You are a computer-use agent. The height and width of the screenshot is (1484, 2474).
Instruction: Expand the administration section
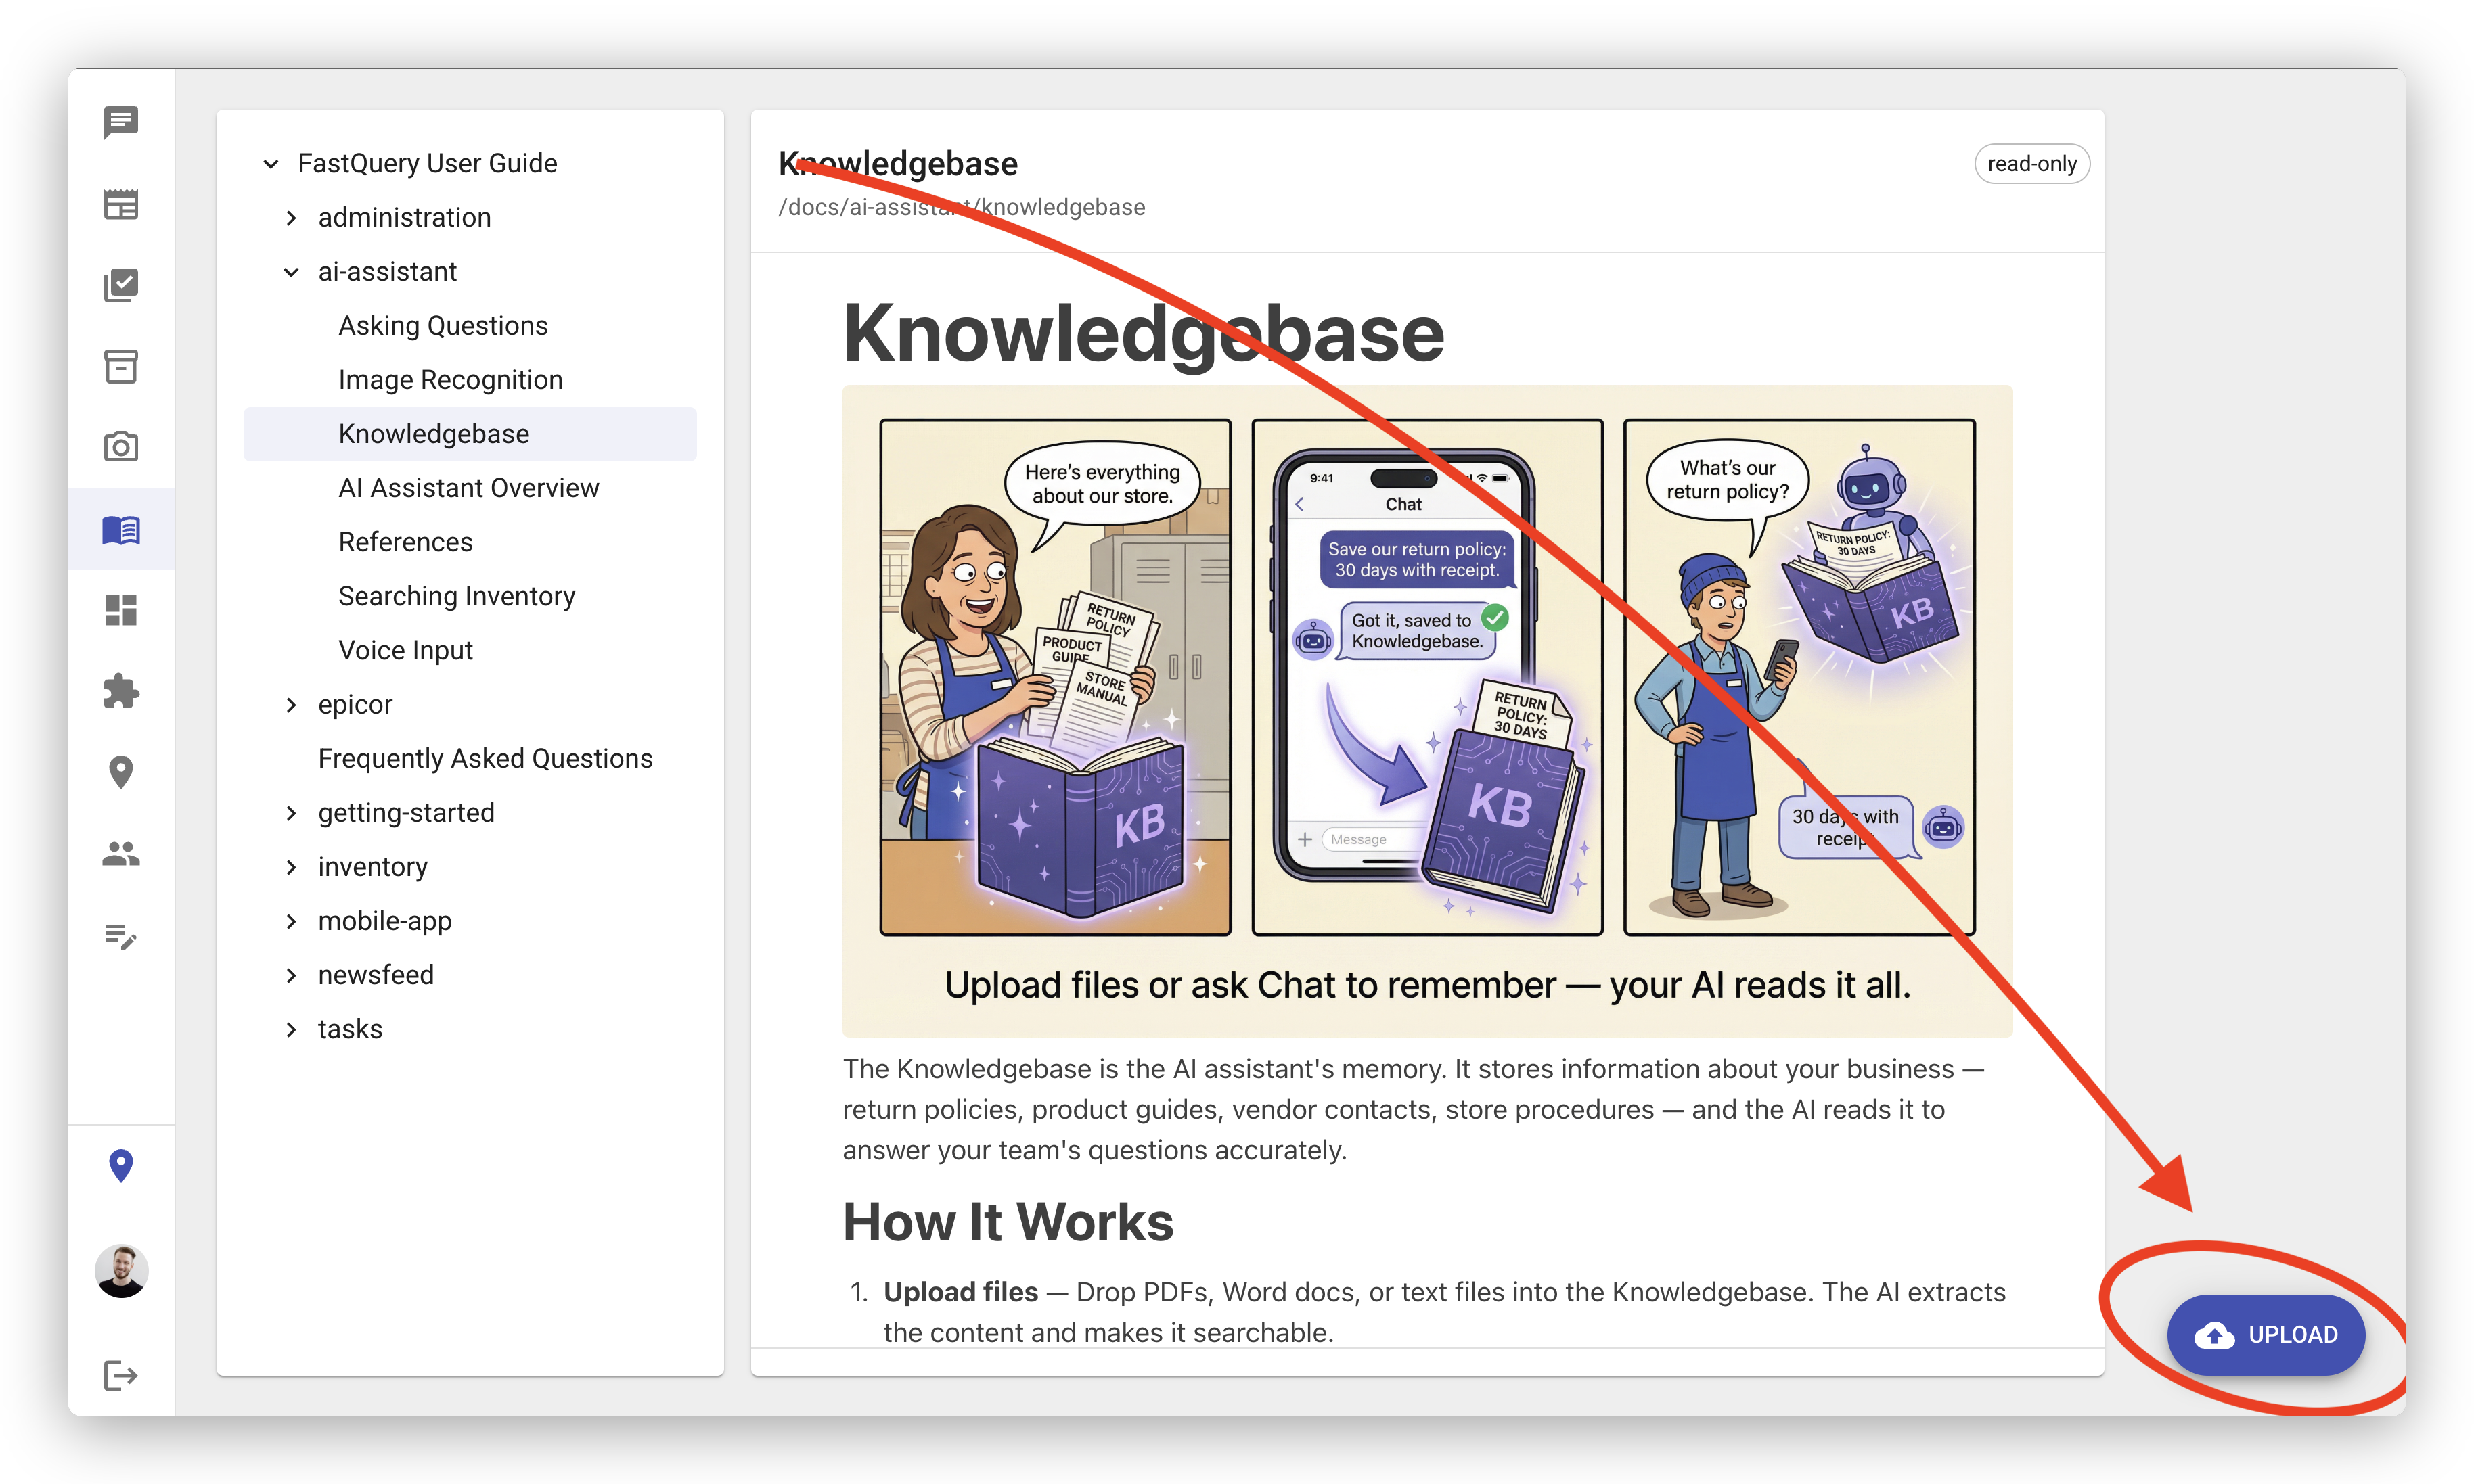292,217
